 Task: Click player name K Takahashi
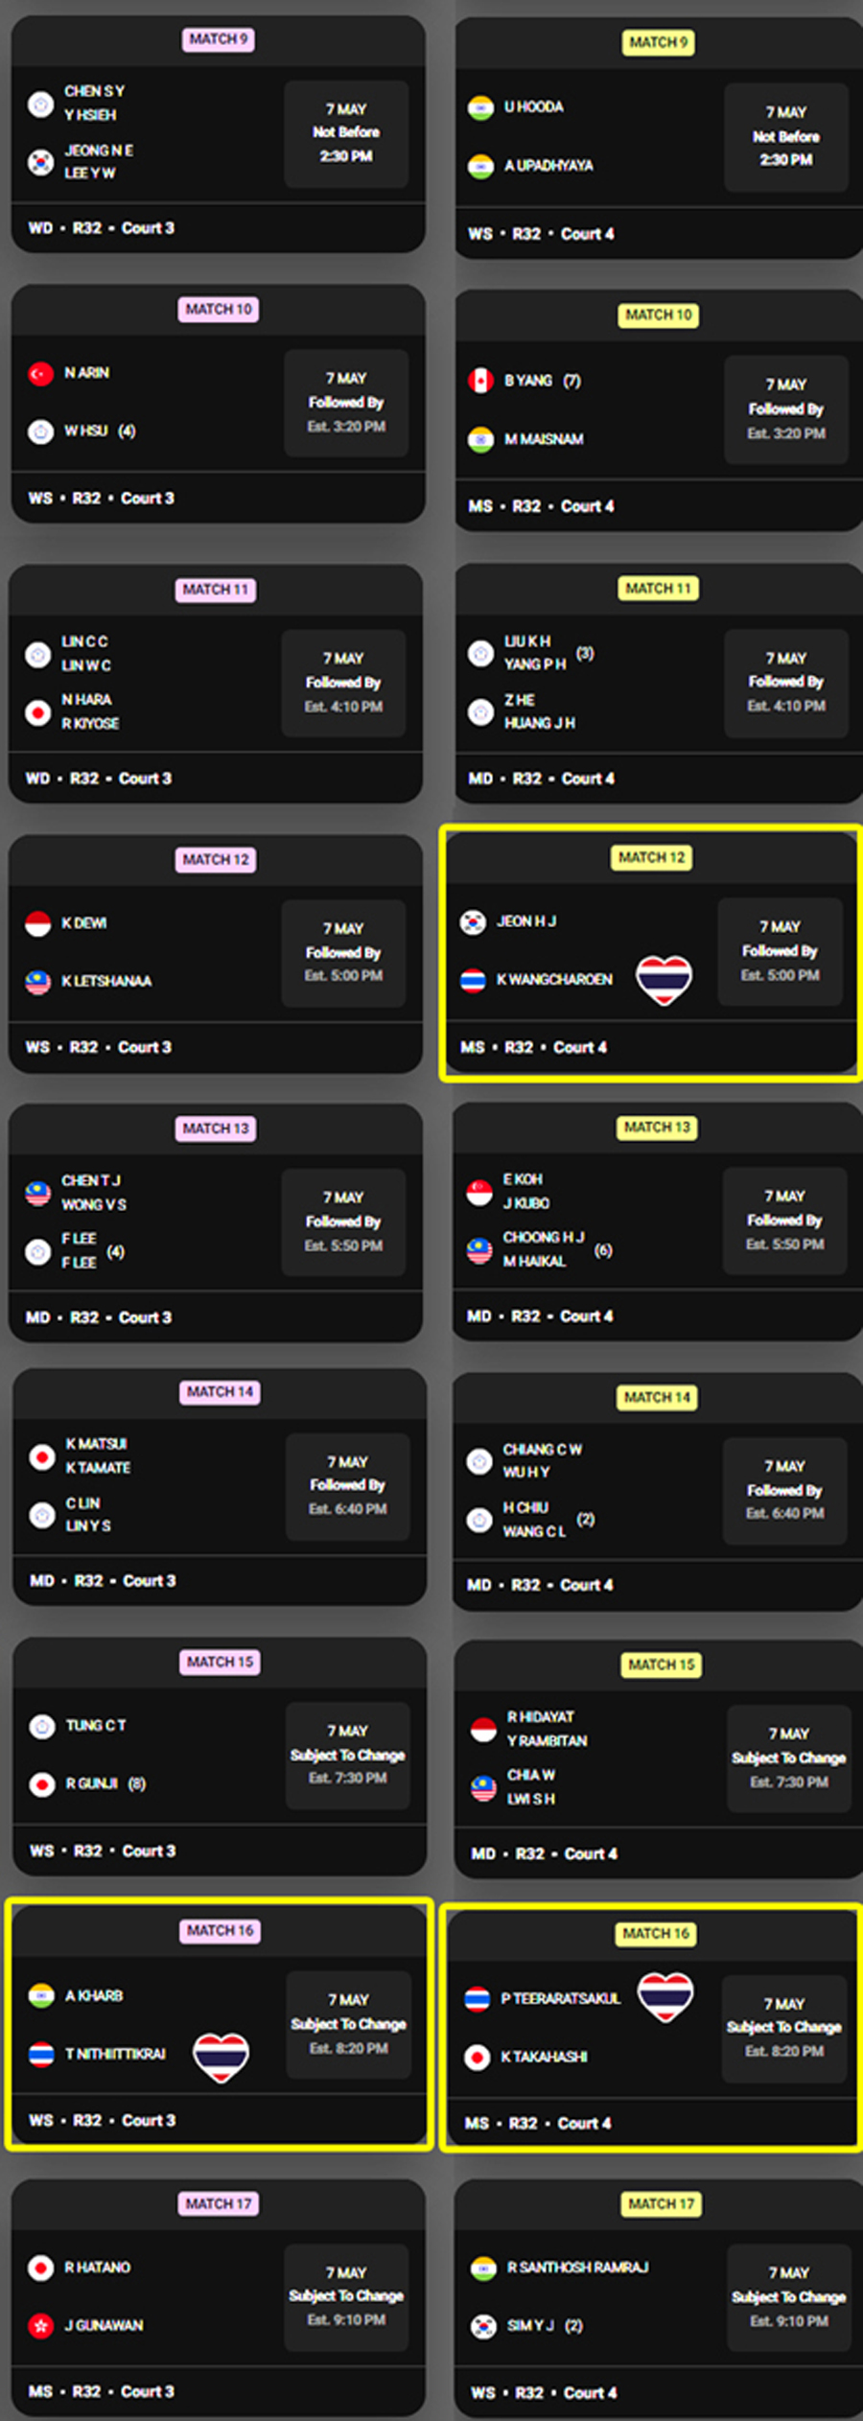544,2057
